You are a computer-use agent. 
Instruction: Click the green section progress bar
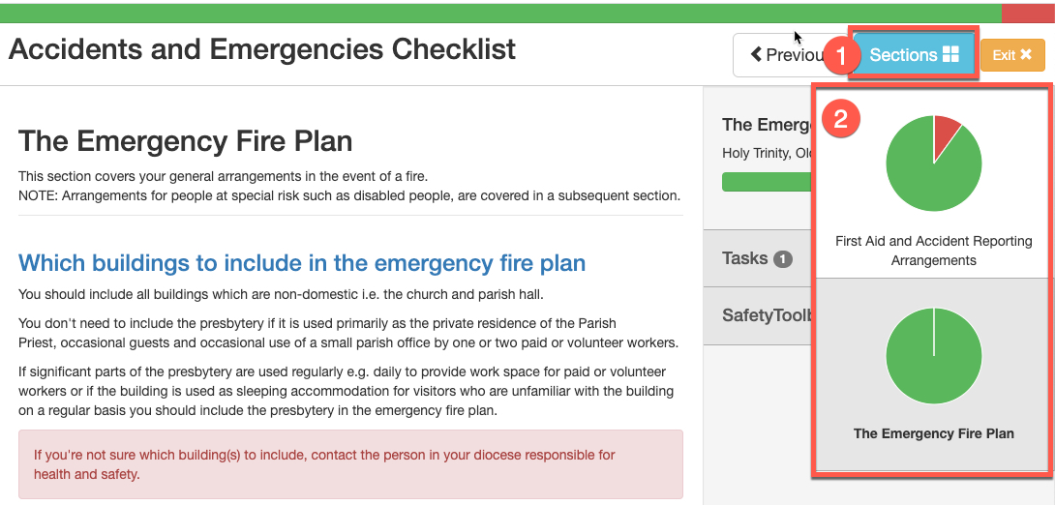click(x=767, y=182)
